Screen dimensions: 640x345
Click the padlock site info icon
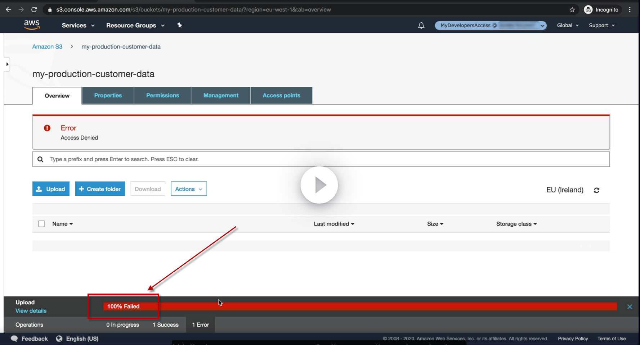click(50, 10)
